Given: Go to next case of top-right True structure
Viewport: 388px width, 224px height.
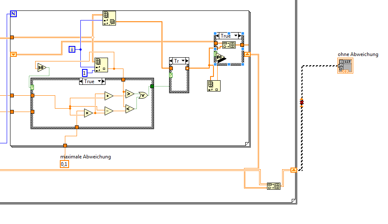Looking at the screenshot, I should point(240,36).
